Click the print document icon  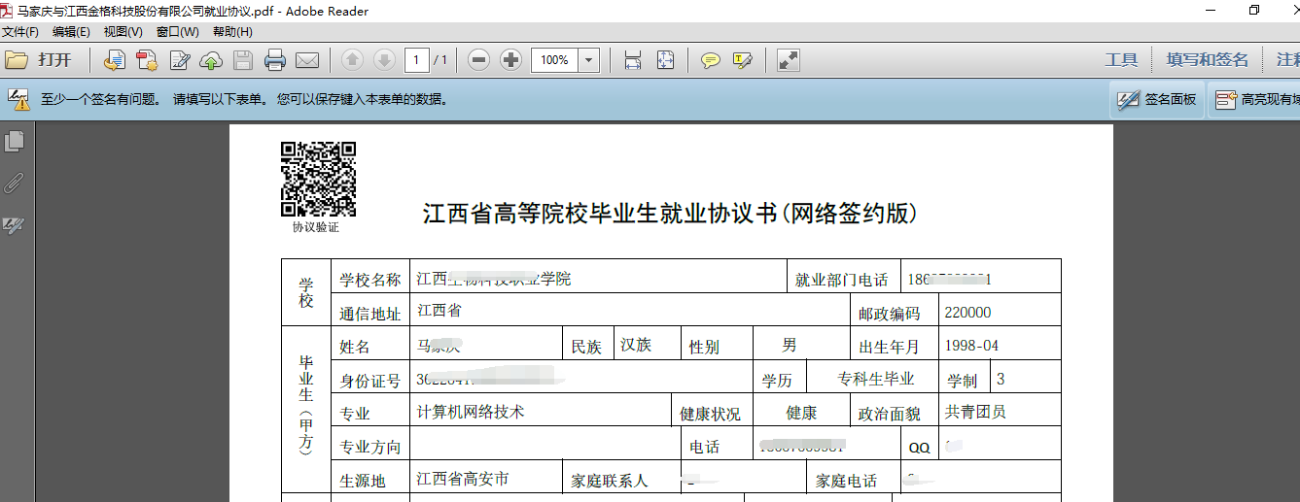pyautogui.click(x=275, y=60)
